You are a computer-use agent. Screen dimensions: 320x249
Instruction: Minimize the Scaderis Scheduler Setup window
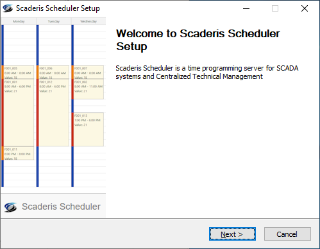[246, 8]
